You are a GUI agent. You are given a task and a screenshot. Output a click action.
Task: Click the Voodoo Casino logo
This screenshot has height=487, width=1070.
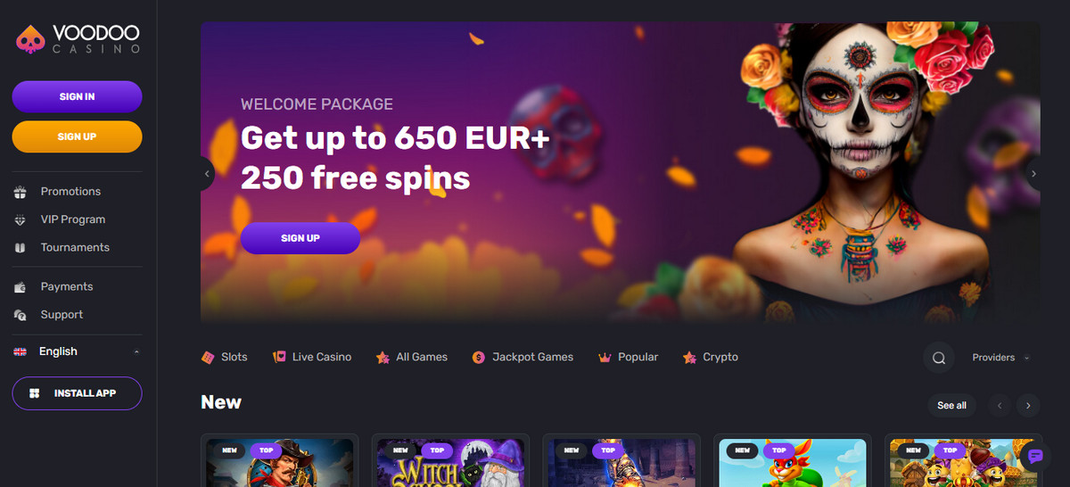click(78, 38)
